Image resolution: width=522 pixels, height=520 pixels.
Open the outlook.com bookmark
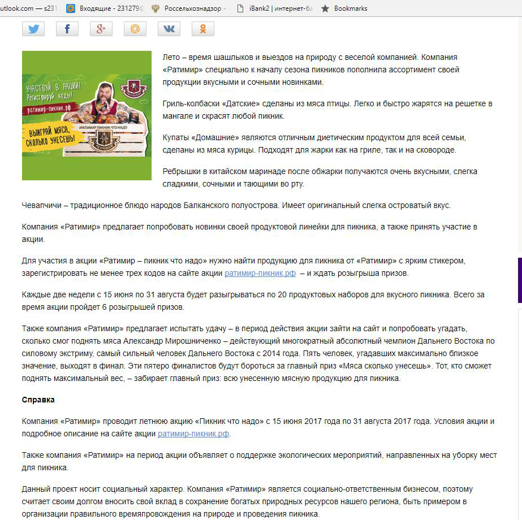coord(28,8)
